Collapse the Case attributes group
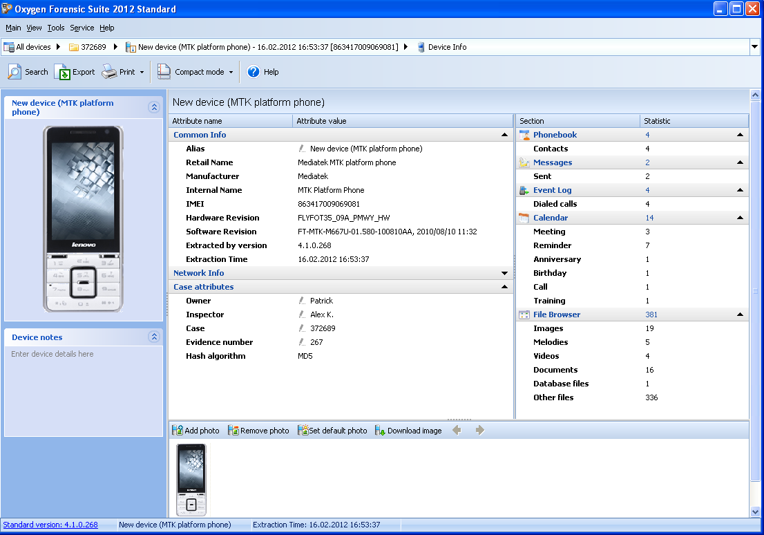The height and width of the screenshot is (535, 764). (505, 287)
